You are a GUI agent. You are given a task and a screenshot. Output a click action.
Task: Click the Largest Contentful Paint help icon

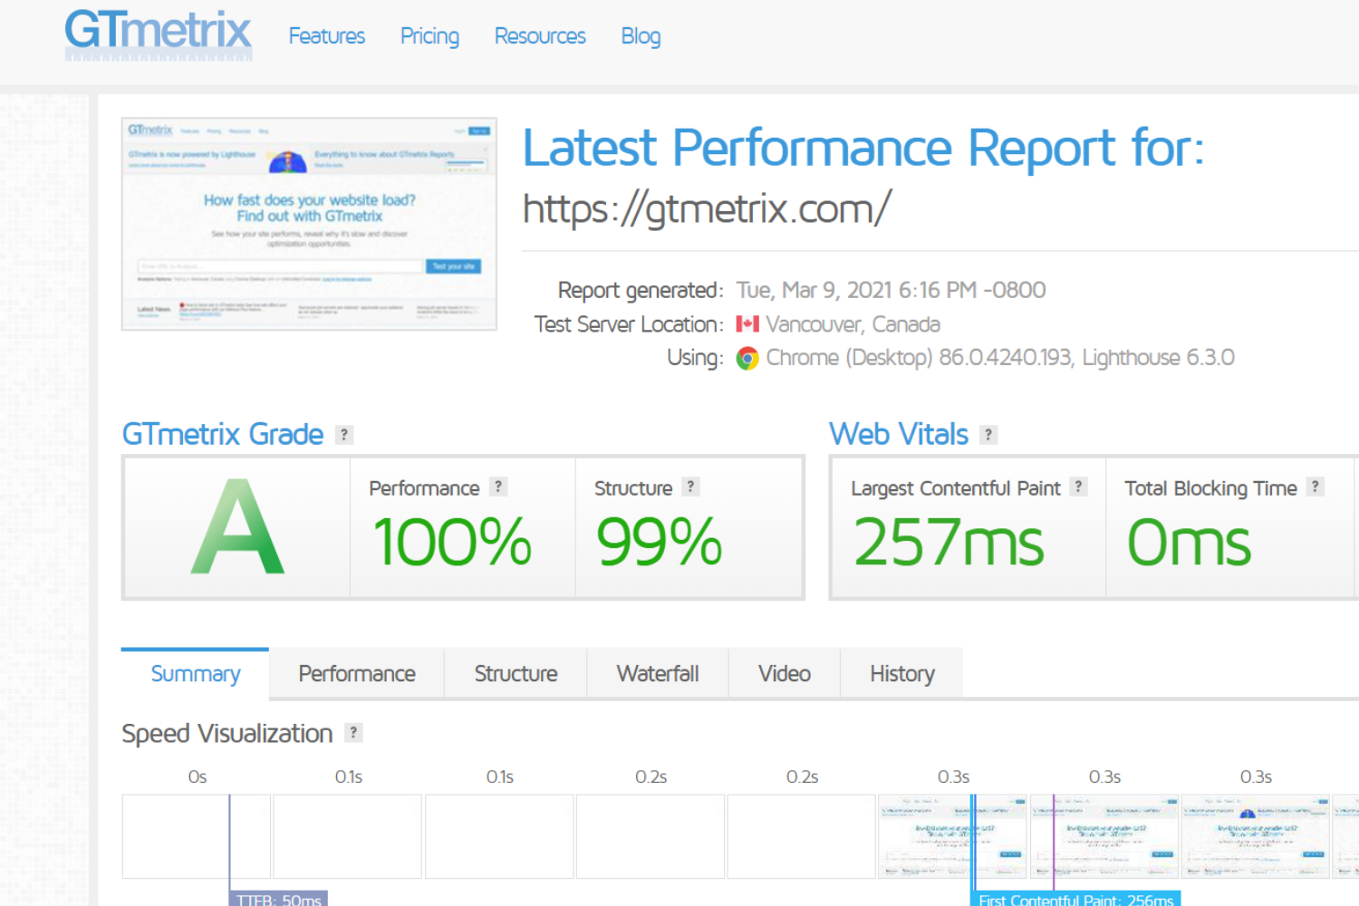pyautogui.click(x=1078, y=487)
